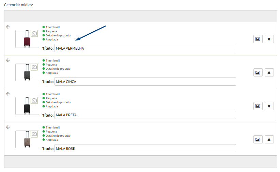Remove the MALA PRETA media item
Image resolution: width=280 pixels, height=172 pixels.
(269, 106)
